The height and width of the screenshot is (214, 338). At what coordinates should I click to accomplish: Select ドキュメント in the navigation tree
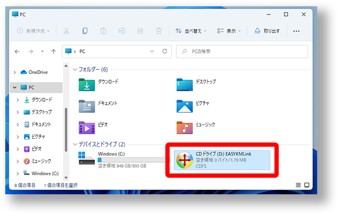tap(41, 124)
